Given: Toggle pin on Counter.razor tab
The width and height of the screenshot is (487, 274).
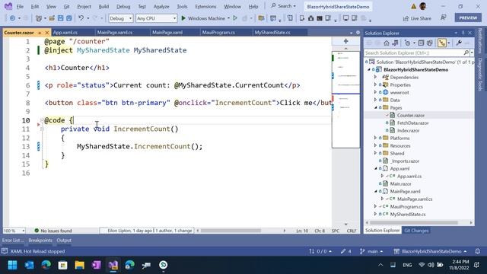Looking at the screenshot, I should [x=40, y=32].
